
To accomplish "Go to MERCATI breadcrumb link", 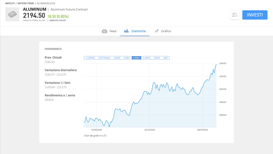I will tap(10, 3).
